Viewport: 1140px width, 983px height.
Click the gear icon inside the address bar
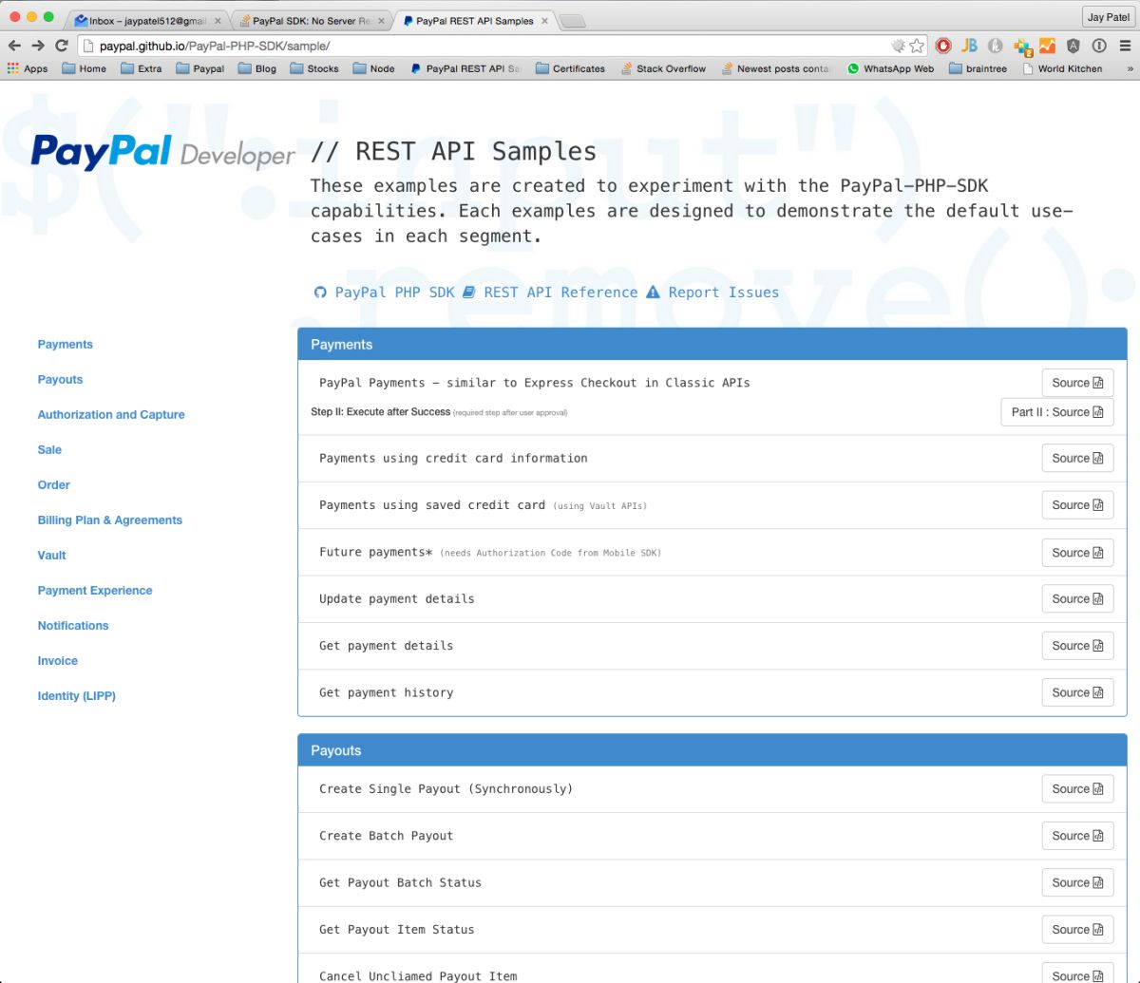pyautogui.click(x=898, y=46)
